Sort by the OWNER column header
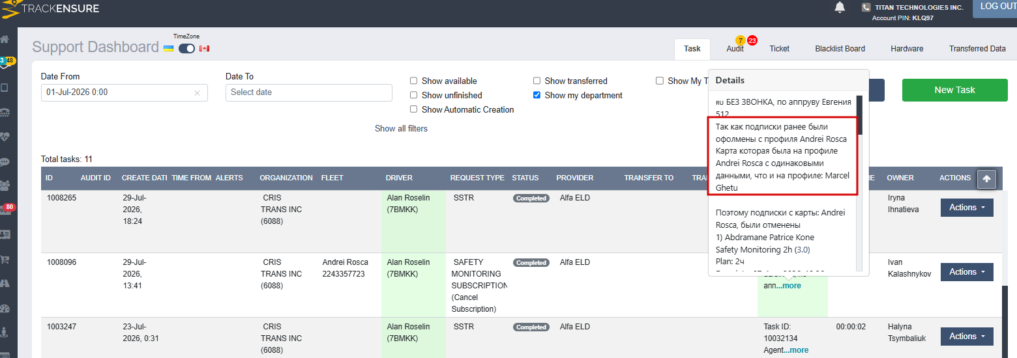This screenshot has height=358, width=1017. (901, 178)
